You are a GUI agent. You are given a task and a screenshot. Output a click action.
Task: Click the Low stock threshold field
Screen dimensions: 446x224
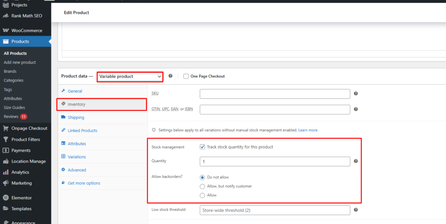[x=275, y=210]
